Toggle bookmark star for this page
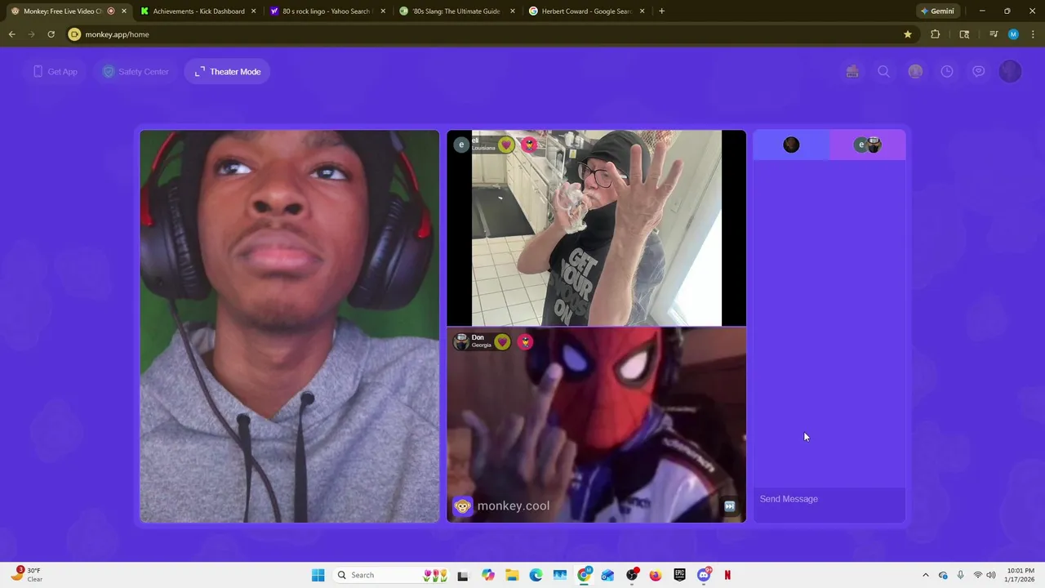 coord(907,34)
